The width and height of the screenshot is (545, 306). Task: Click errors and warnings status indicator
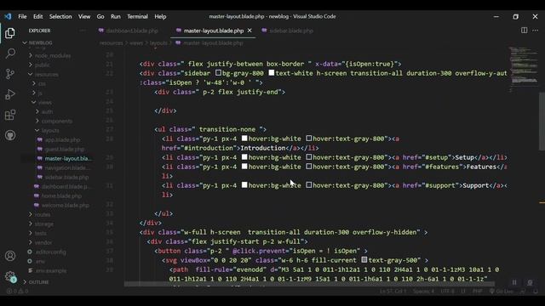17,292
